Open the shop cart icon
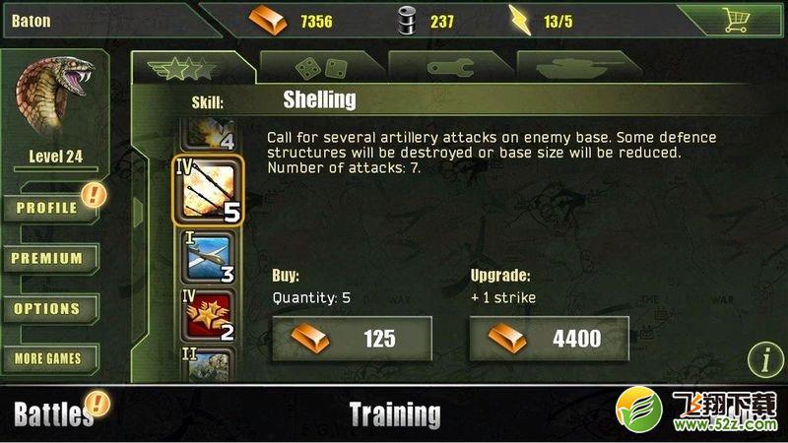 click(x=736, y=21)
